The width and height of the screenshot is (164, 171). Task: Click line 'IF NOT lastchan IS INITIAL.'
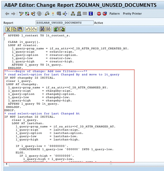tap(30, 117)
